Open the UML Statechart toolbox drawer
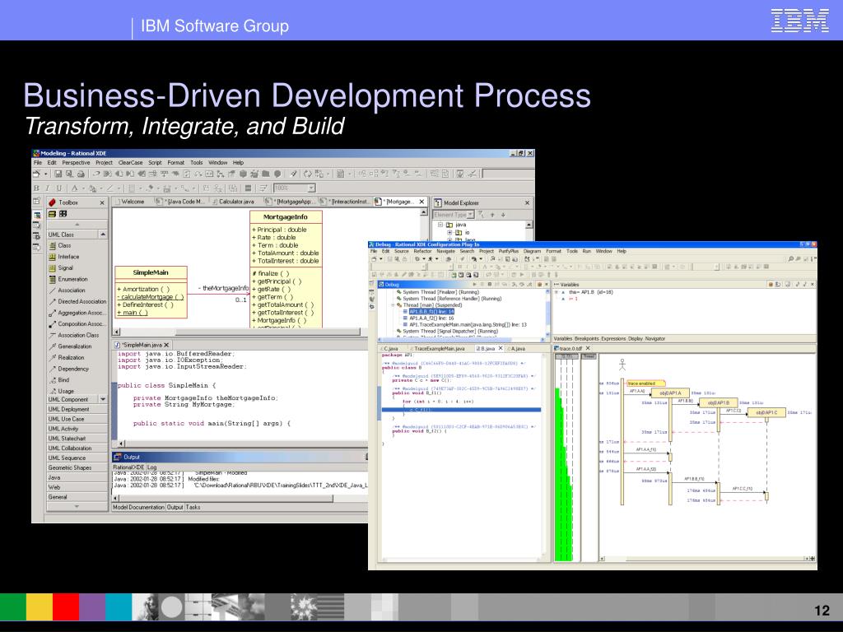Viewport: 843px width, 632px height. coord(77,439)
